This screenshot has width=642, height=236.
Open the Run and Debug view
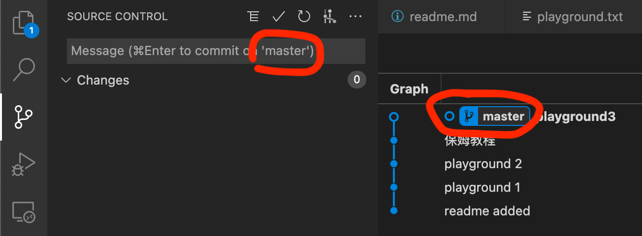tap(23, 164)
